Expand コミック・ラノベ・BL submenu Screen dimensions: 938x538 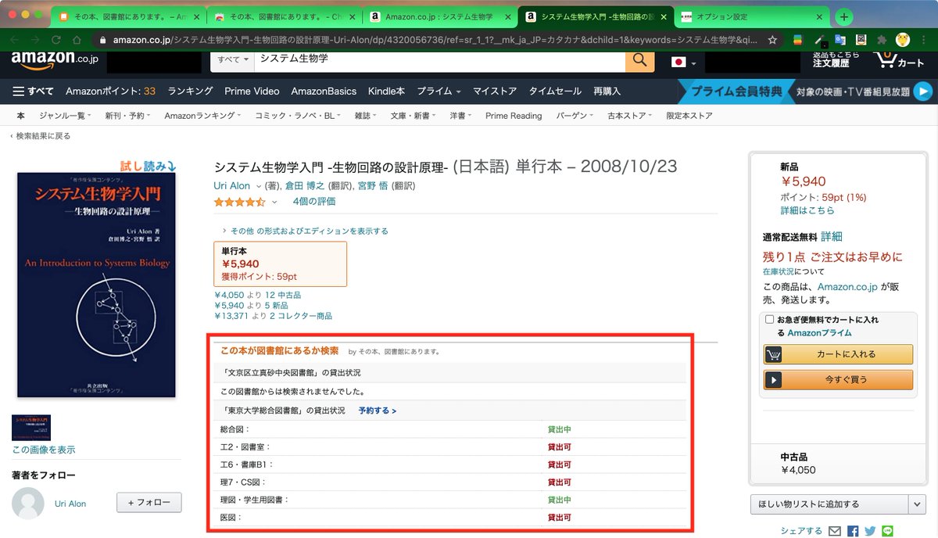coord(298,116)
